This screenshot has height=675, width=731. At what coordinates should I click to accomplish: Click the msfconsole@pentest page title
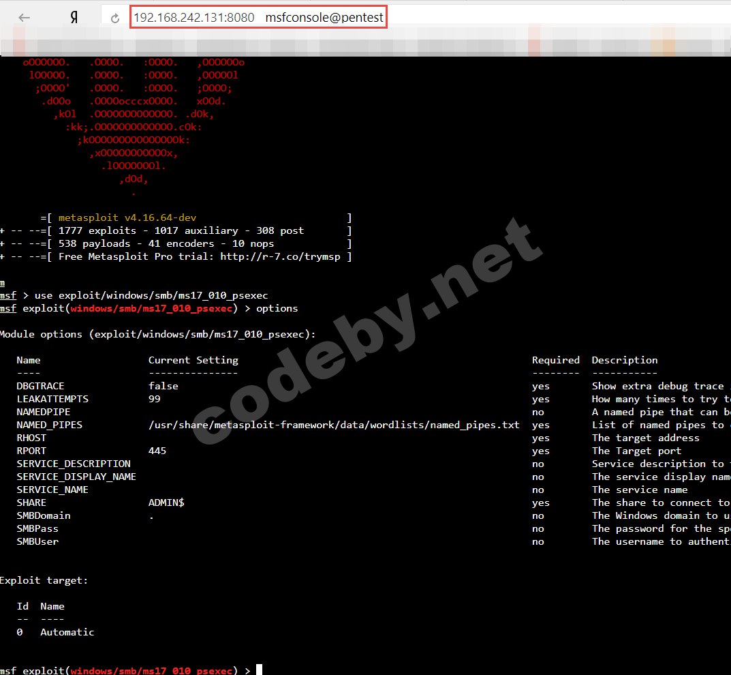(x=324, y=18)
